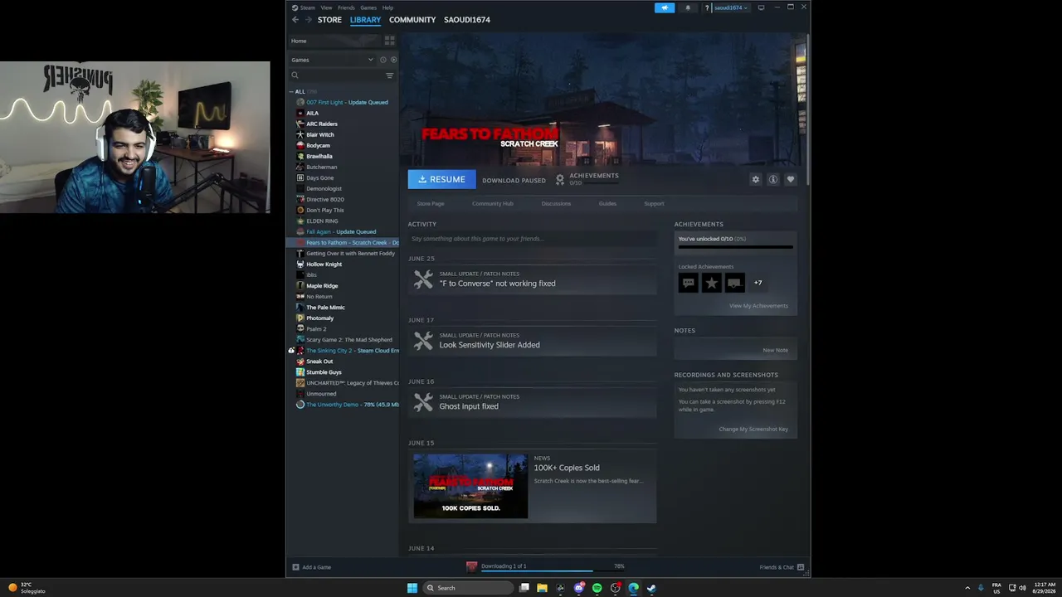Open the Steam notifications bell
Screen dimensions: 1062x597
687,7
